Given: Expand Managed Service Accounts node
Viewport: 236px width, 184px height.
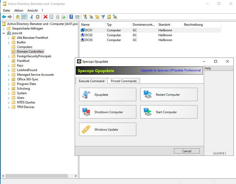Looking at the screenshot, I should (9, 75).
